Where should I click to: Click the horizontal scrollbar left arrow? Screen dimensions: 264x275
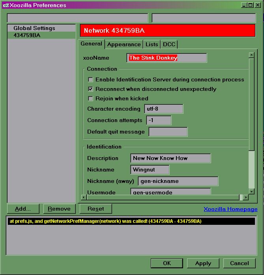pyautogui.click(x=84, y=198)
